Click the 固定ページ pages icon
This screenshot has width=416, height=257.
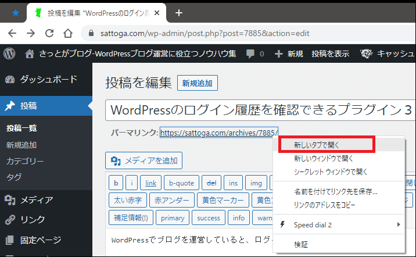[x=10, y=240]
